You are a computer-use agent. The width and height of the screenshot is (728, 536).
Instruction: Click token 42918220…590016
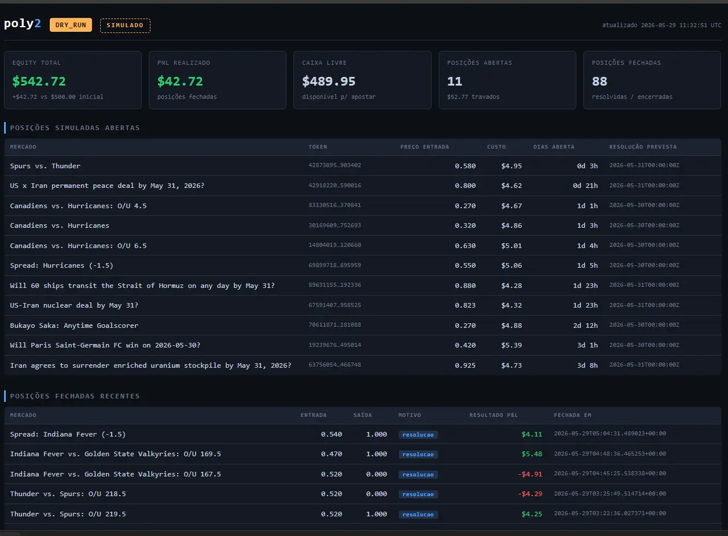(x=334, y=186)
